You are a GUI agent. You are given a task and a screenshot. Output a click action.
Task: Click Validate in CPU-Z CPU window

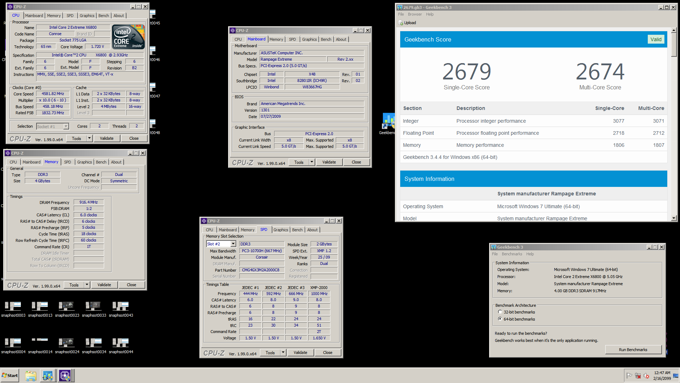point(107,138)
